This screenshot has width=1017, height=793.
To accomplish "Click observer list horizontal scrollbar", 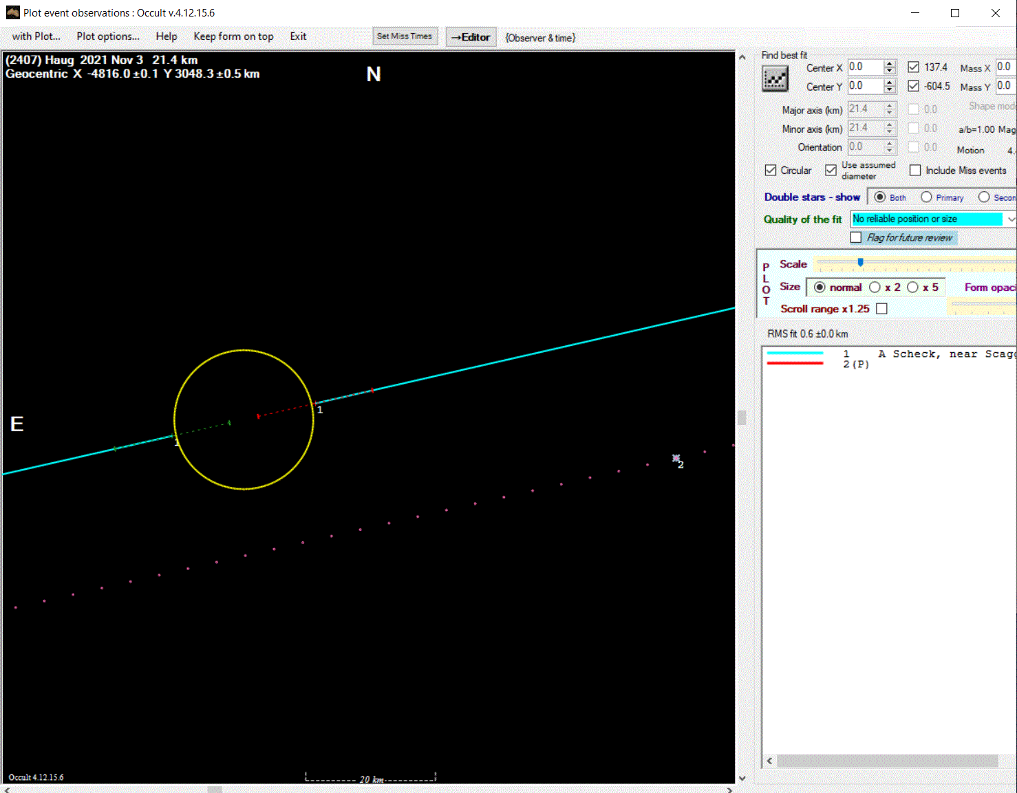I will pyautogui.click(x=888, y=761).
